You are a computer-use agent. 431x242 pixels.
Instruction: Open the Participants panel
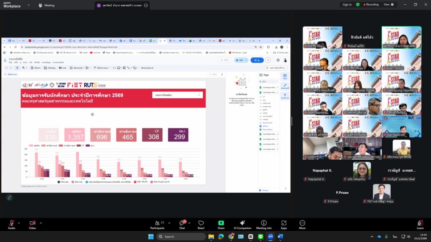tap(157, 223)
